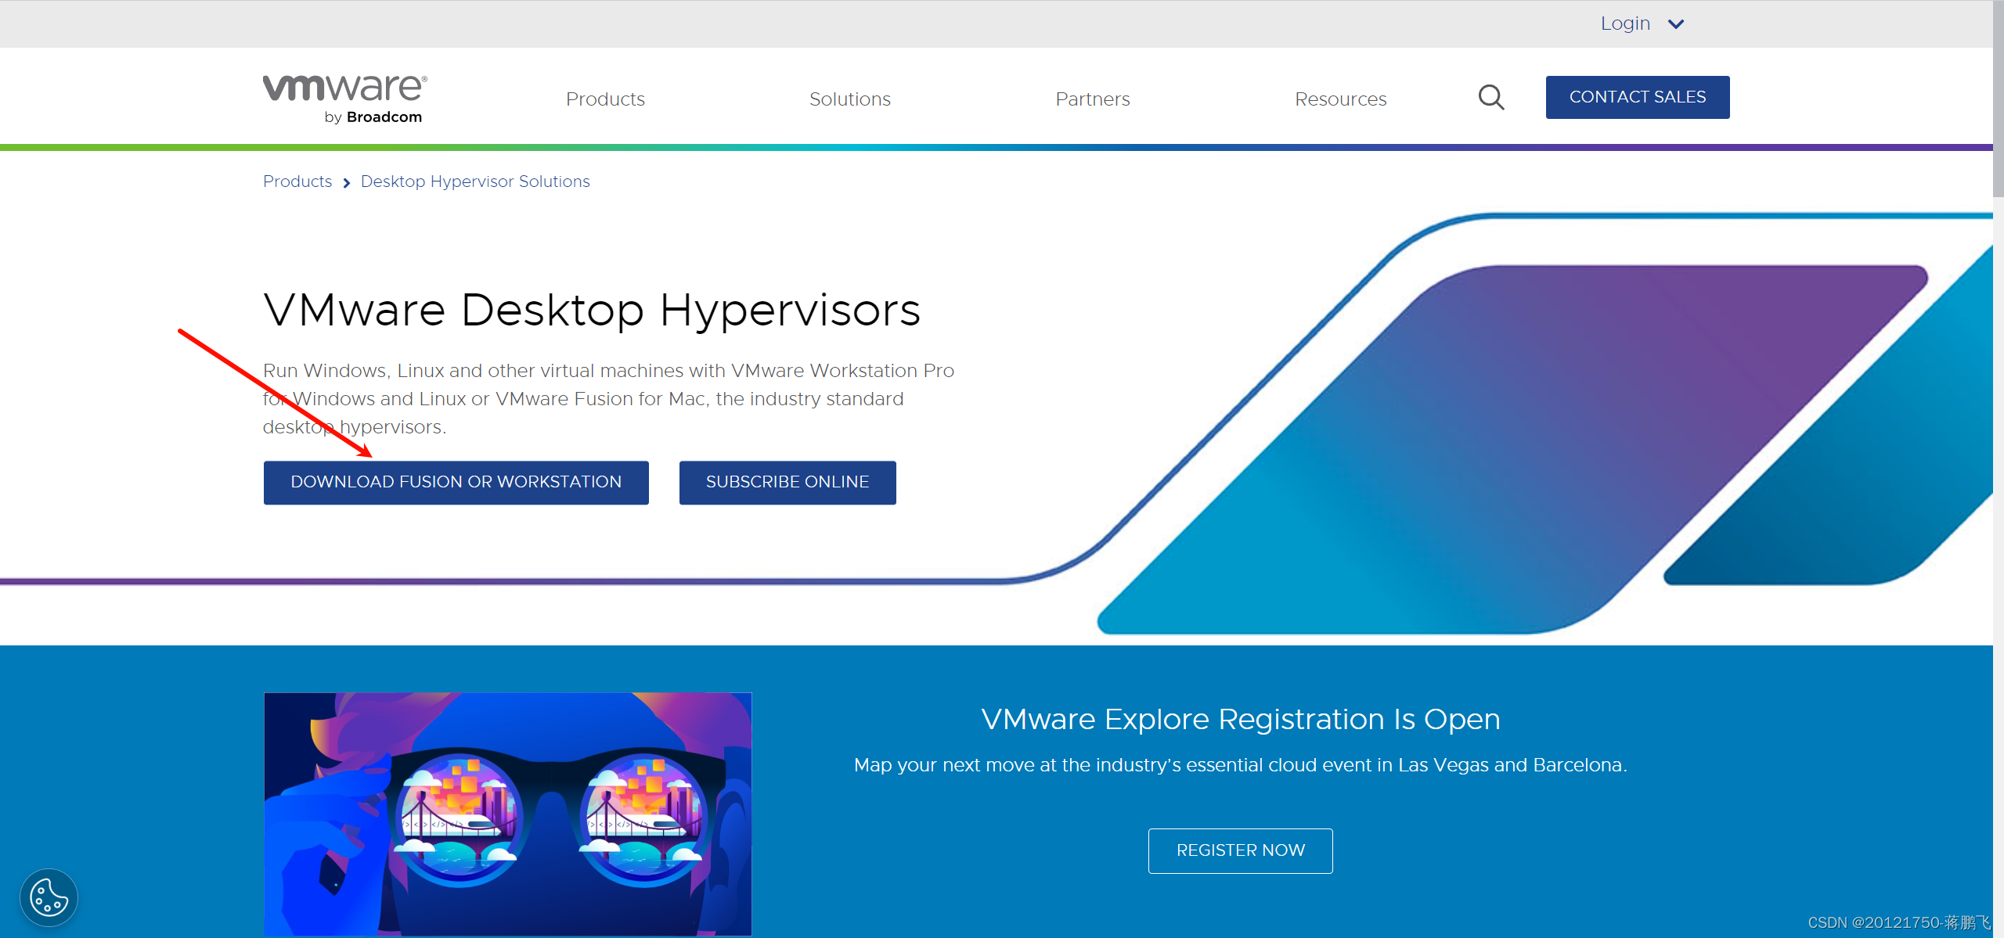
Task: Click the VMware Explore Registration Is Open heading
Action: click(1241, 719)
